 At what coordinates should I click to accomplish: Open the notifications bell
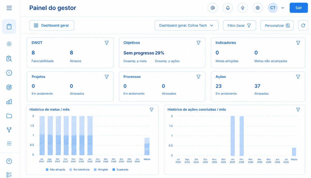coord(228,8)
